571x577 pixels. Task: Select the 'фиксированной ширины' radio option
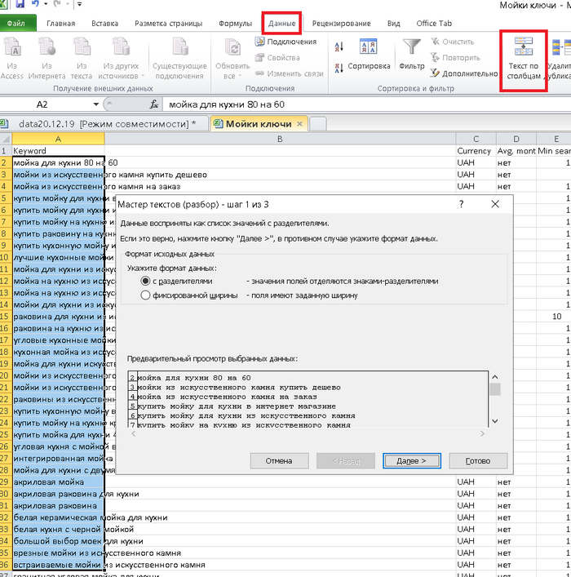[x=146, y=295]
